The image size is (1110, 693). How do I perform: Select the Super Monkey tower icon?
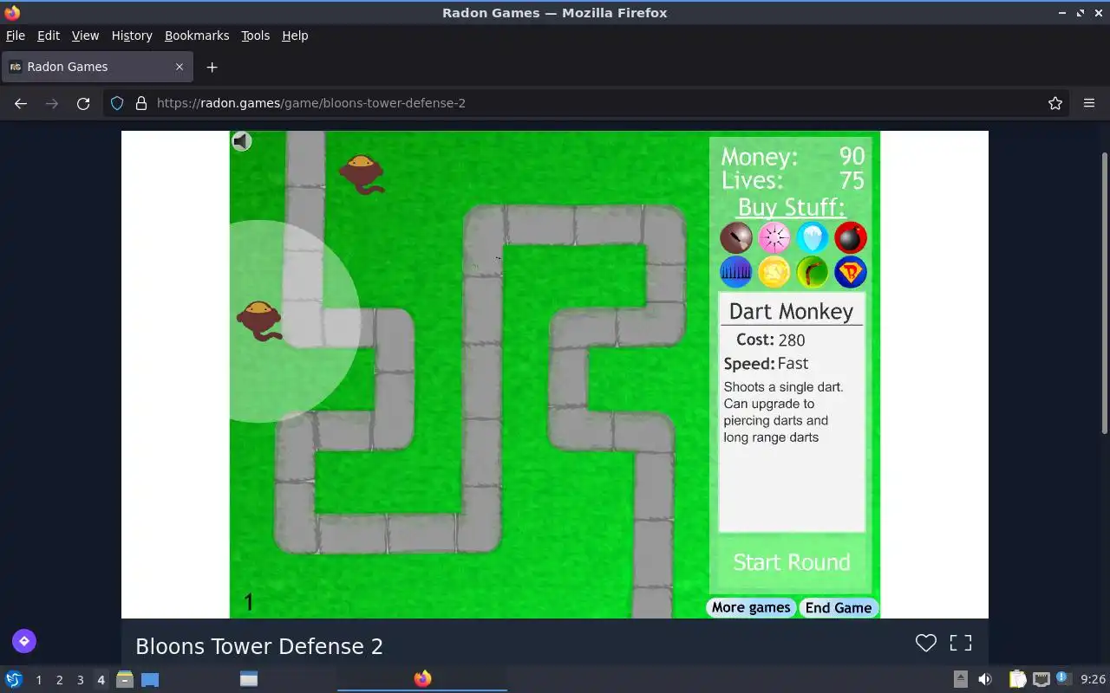[851, 272]
